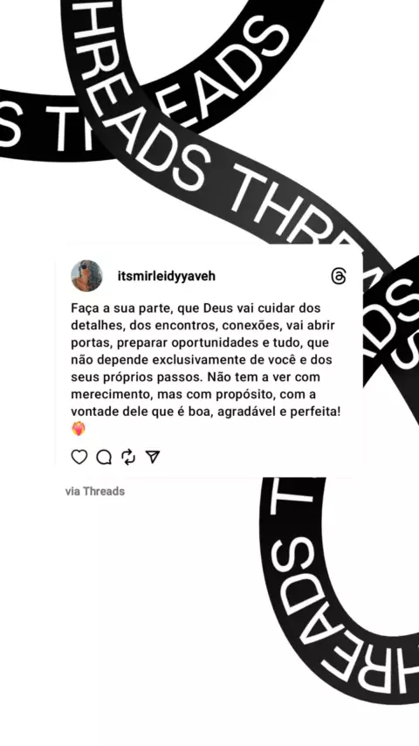Tap the Threads logo on the post card
Image resolution: width=419 pixels, height=746 pixels.
point(339,276)
